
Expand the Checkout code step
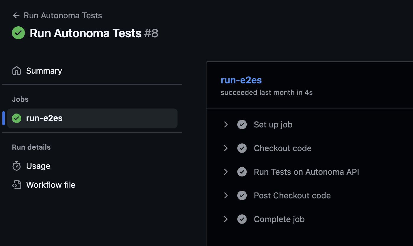click(226, 148)
